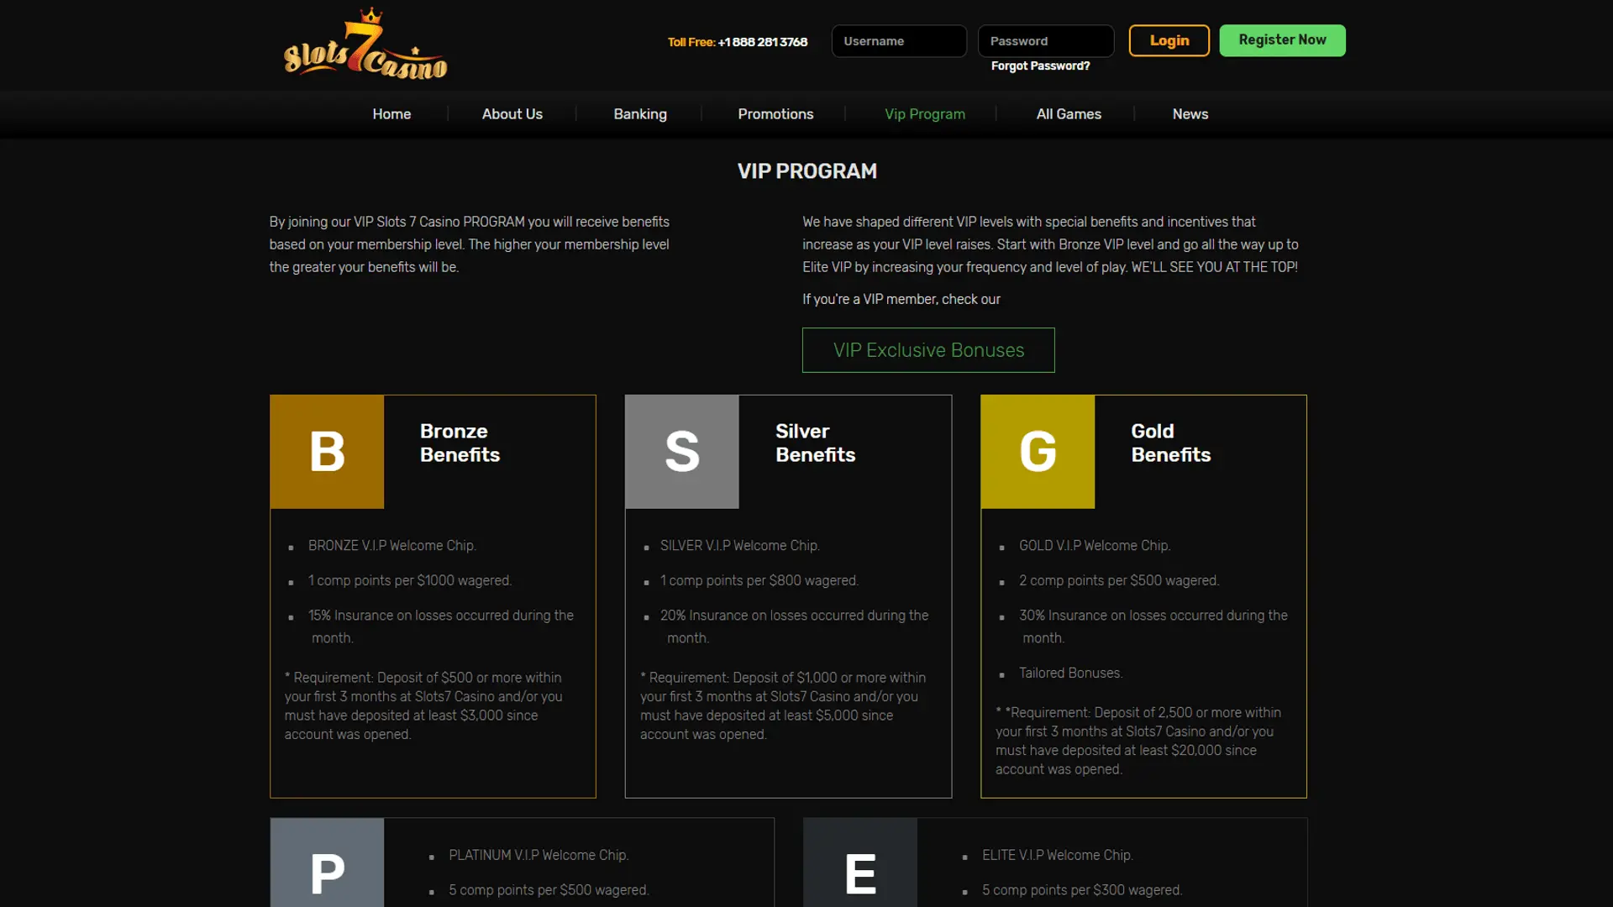
Task: Open the All Games page
Action: pyautogui.click(x=1068, y=114)
